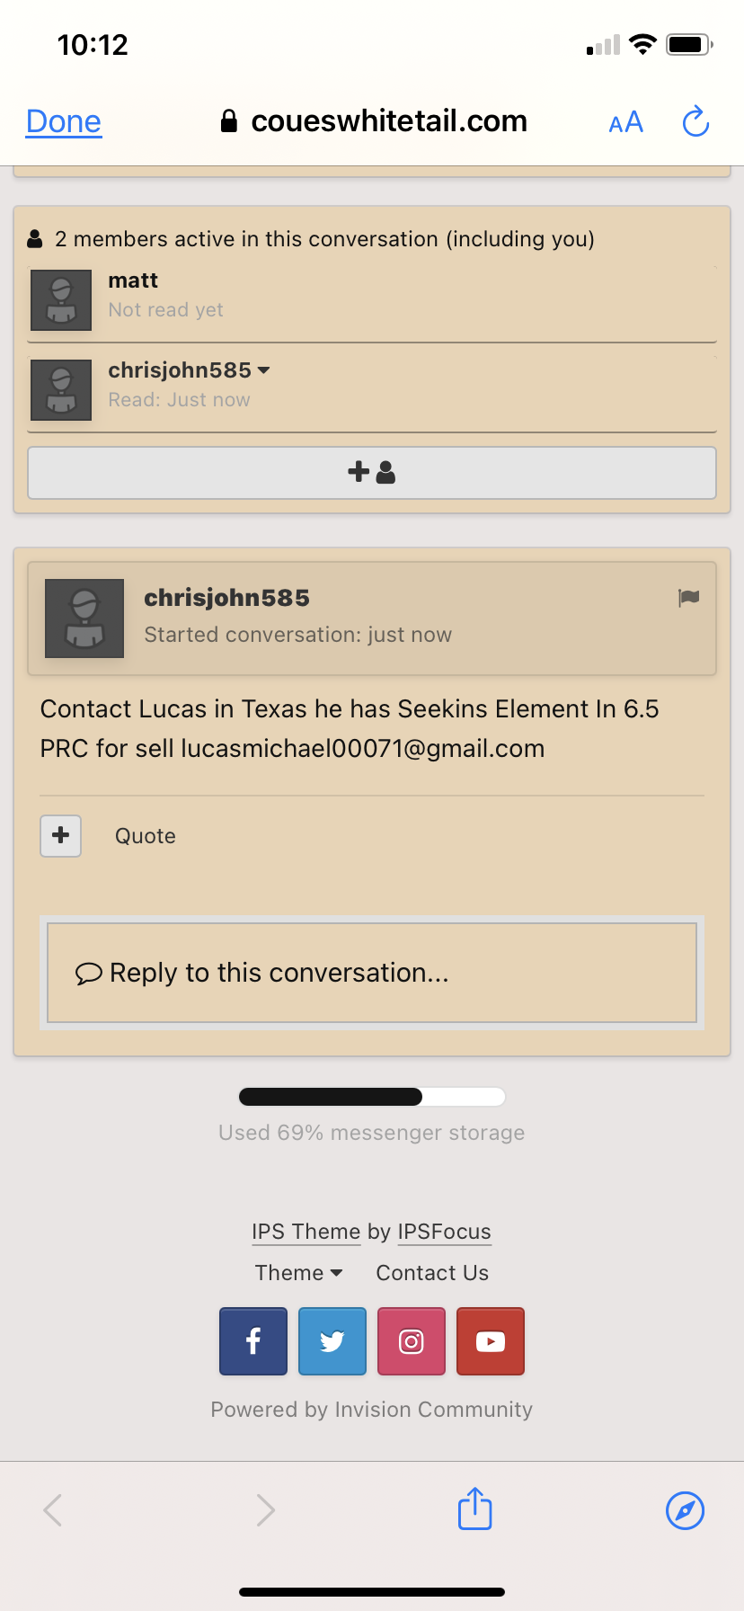This screenshot has width=744, height=1611.
Task: Toggle multiquote plus button
Action: coord(61,836)
